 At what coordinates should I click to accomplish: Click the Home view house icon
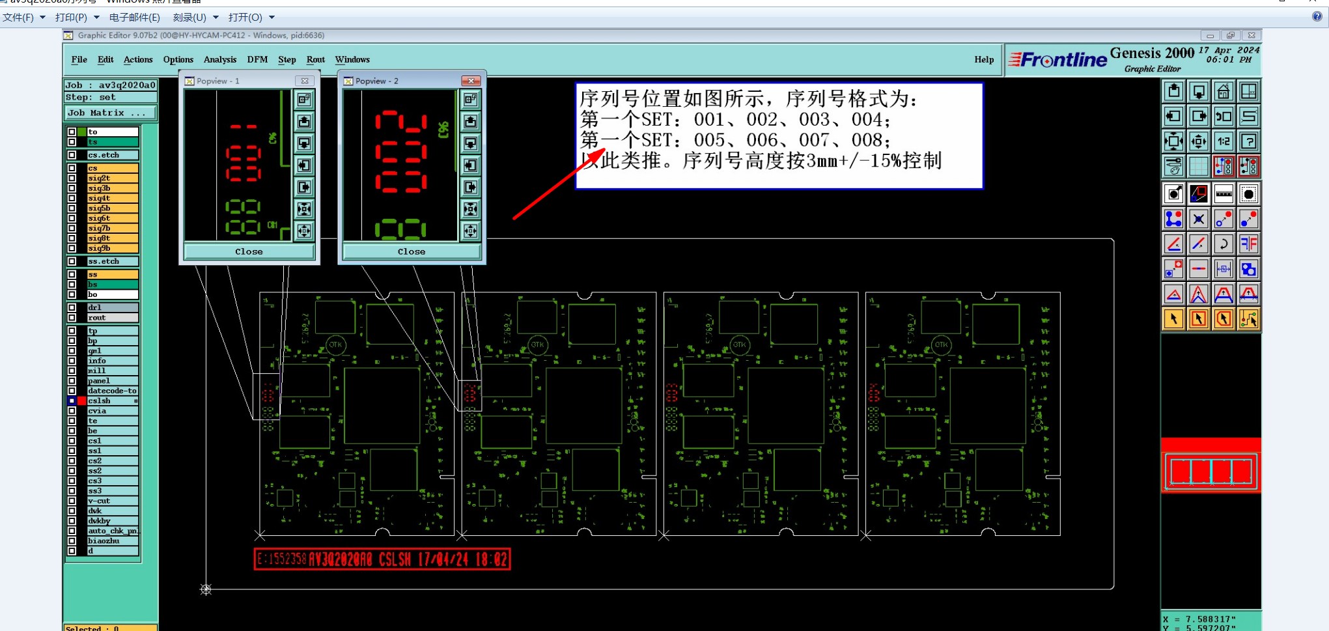click(x=1224, y=91)
